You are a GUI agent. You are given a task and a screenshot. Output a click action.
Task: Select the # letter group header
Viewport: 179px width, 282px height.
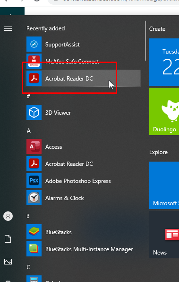coord(28,96)
